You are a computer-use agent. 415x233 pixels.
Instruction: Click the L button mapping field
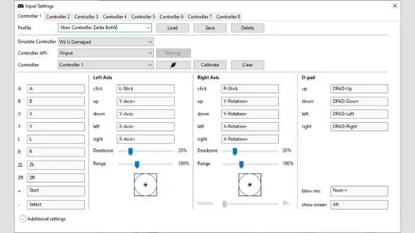tap(56, 139)
